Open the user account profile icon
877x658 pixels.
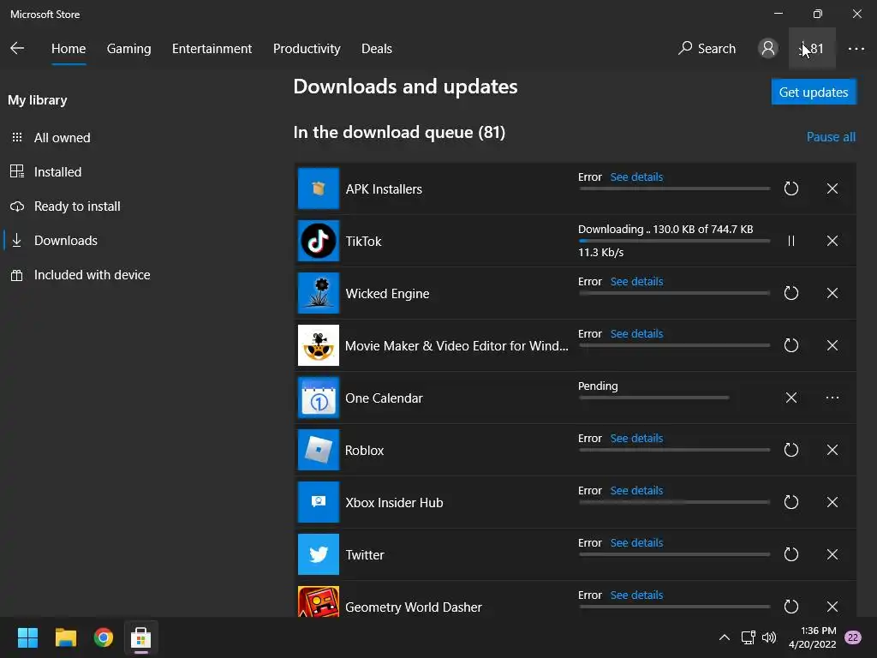coord(768,48)
